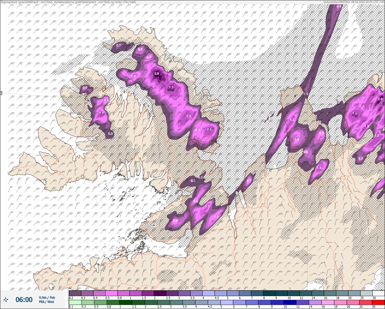Click the weekday text 'Mið./ Wed'
385x309 pixels.
47,302
